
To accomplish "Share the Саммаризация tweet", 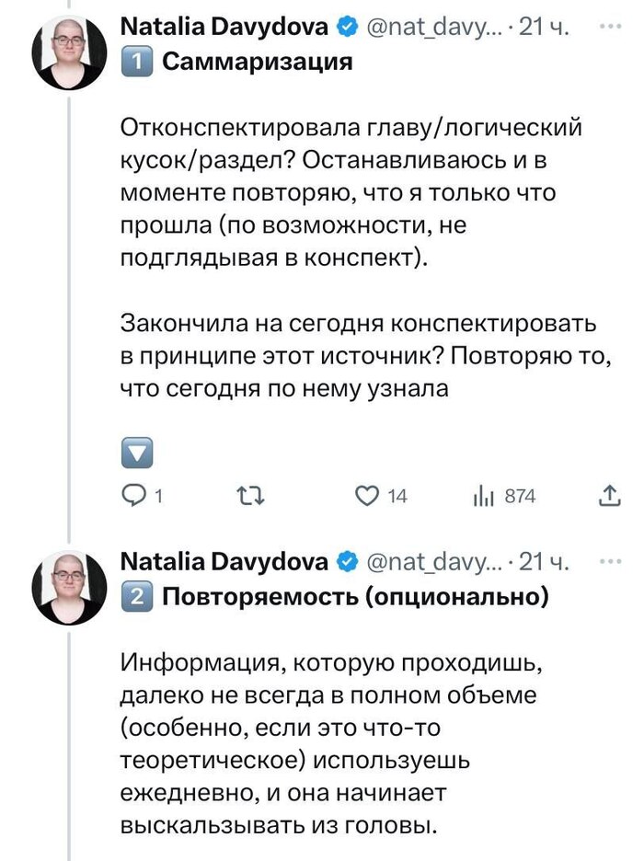I will point(609,496).
